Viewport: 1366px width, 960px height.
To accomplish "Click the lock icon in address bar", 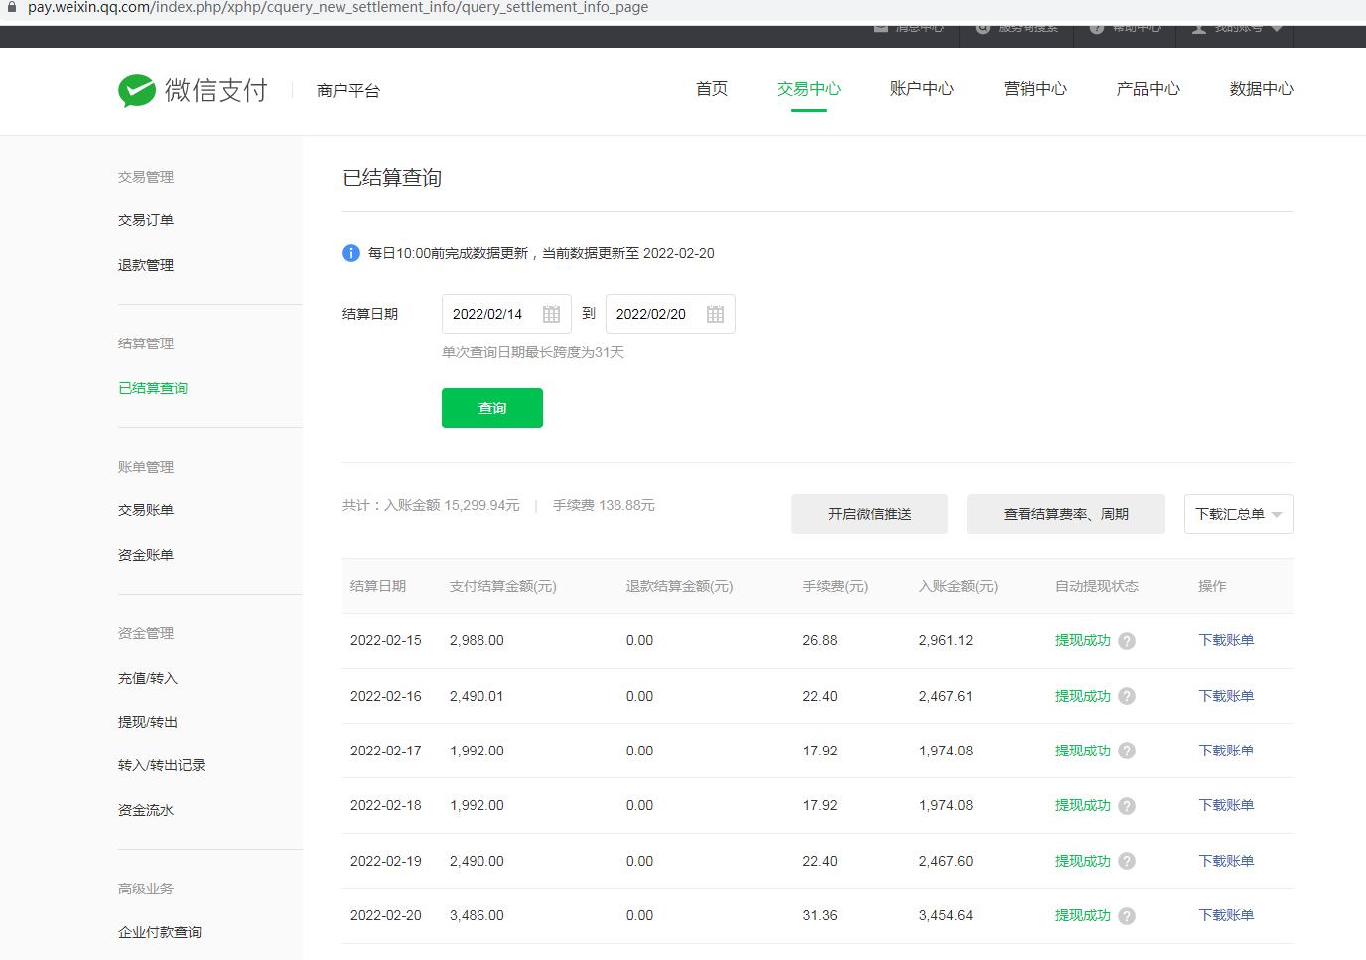I will tap(12, 8).
